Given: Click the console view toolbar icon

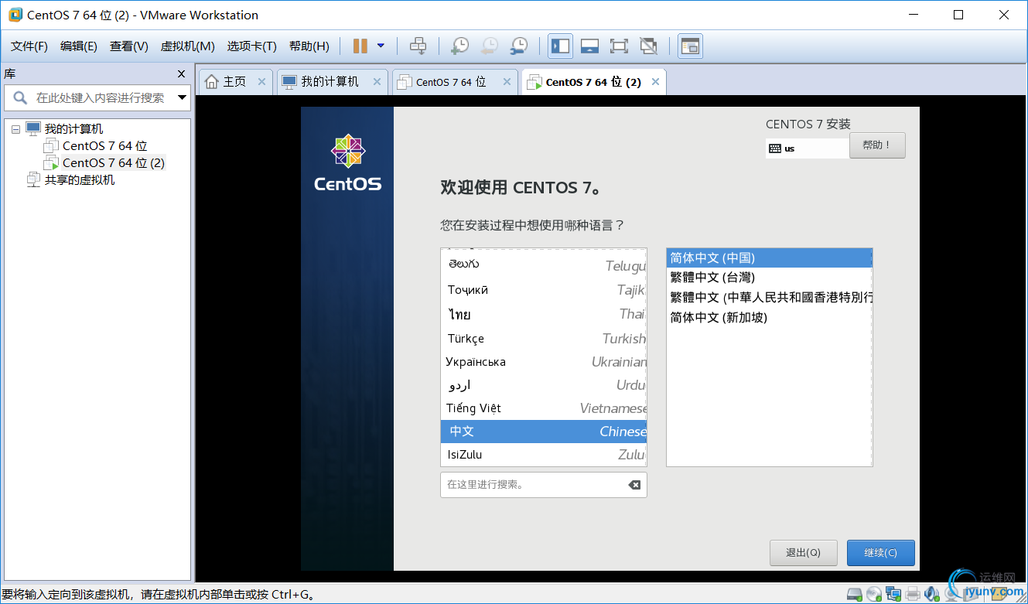Looking at the screenshot, I should [x=690, y=46].
